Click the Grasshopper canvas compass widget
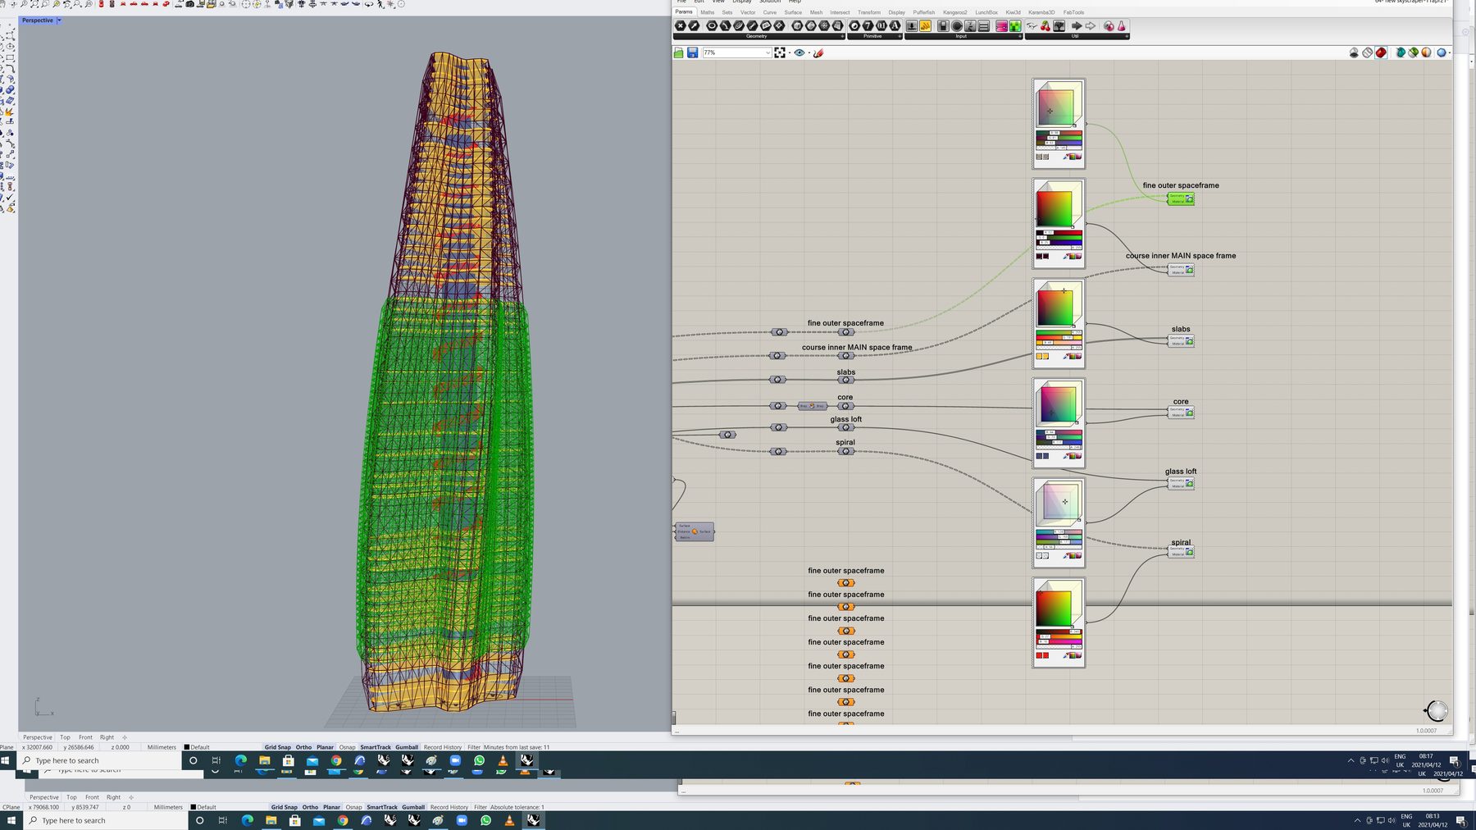The height and width of the screenshot is (830, 1476). pyautogui.click(x=1437, y=710)
